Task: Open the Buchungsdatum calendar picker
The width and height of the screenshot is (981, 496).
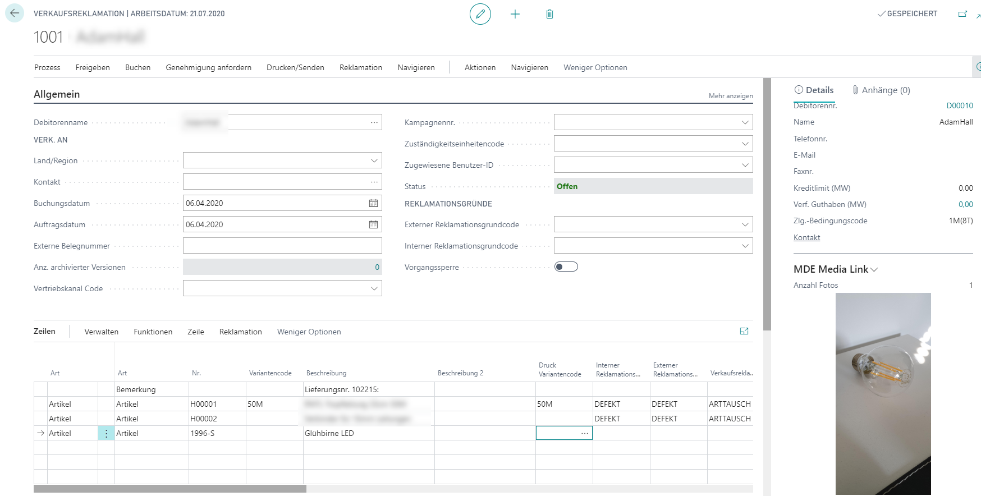Action: coord(373,203)
